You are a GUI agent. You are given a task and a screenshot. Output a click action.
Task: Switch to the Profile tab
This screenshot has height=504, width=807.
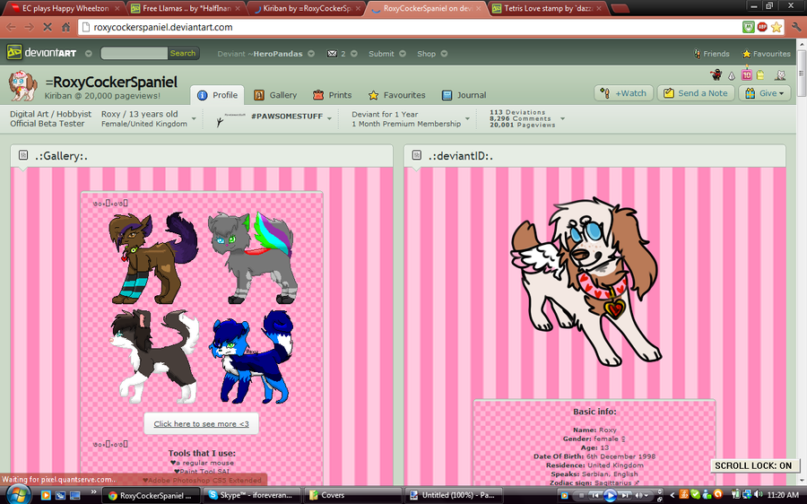tap(218, 95)
